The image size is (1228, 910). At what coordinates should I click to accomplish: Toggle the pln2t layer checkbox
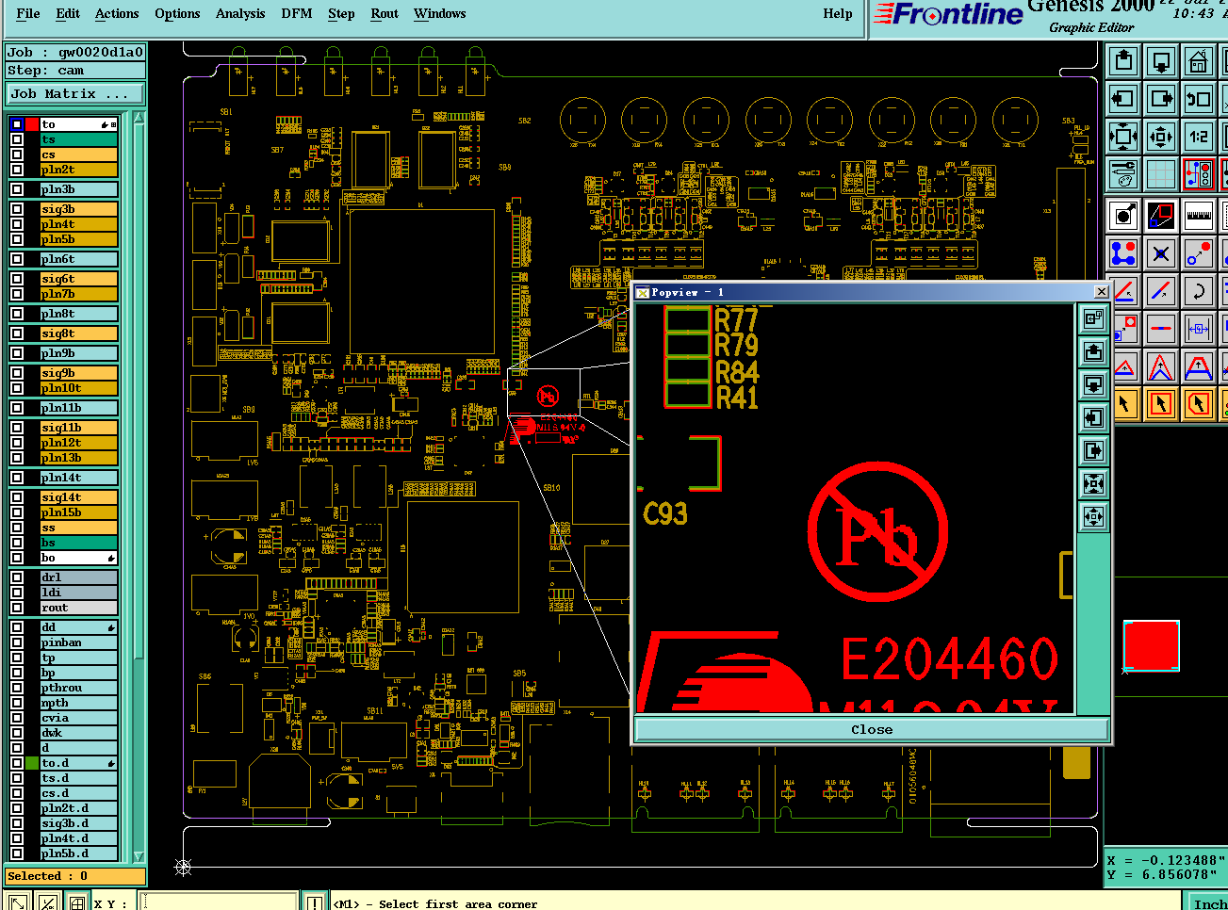pyautogui.click(x=17, y=170)
